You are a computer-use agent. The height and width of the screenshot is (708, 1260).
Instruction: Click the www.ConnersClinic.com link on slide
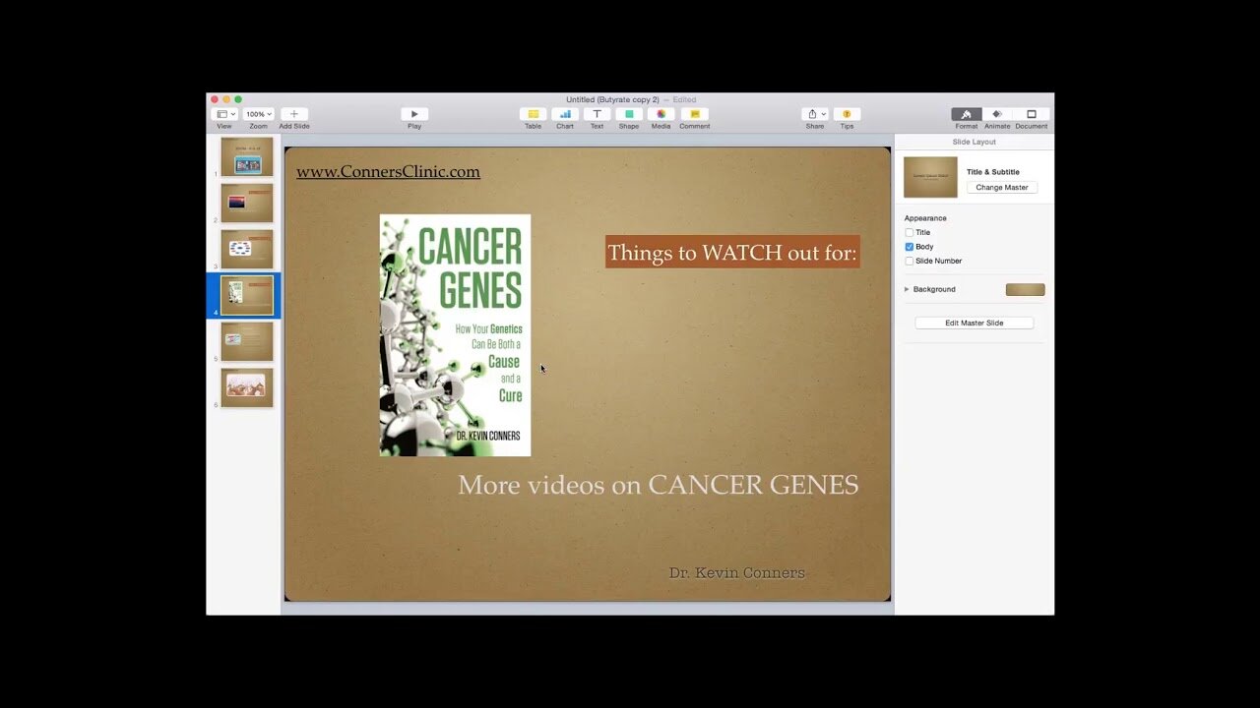point(388,172)
